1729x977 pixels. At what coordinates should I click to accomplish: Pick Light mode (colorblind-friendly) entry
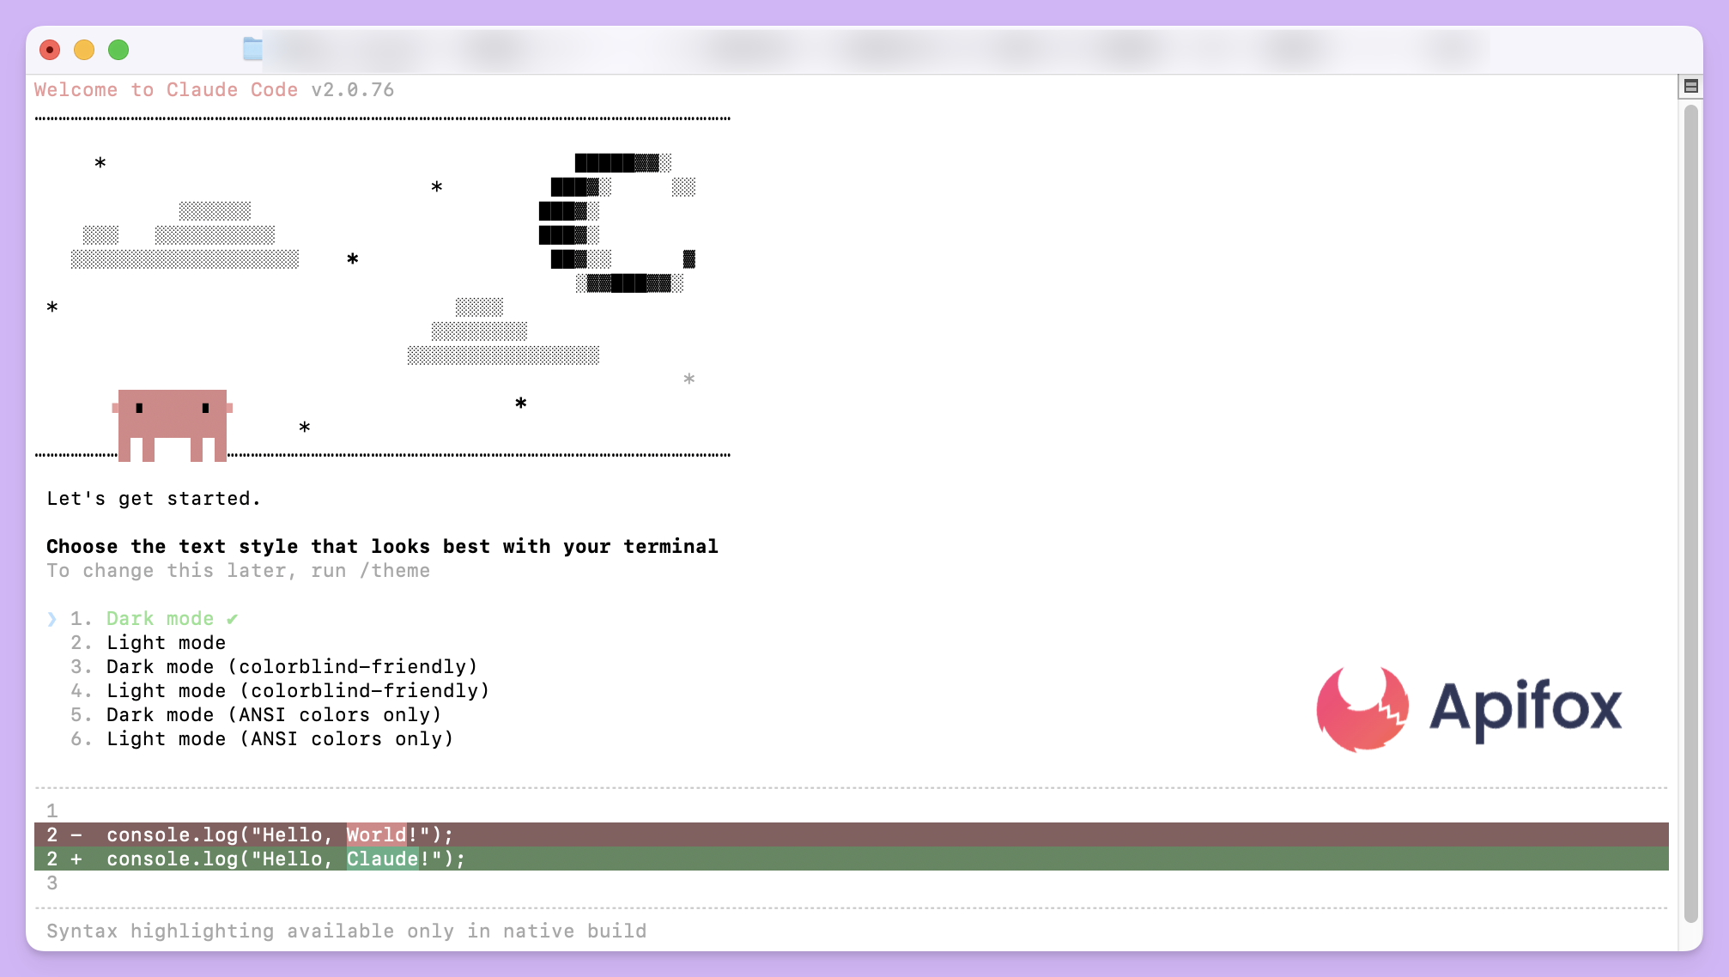pyautogui.click(x=297, y=691)
